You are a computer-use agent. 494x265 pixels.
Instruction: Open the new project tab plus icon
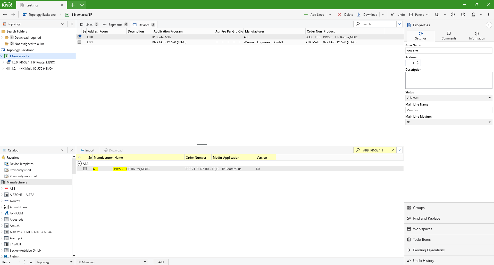tap(73, 5)
